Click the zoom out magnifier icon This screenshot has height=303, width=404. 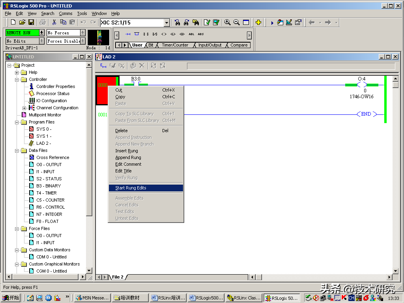coord(236,22)
